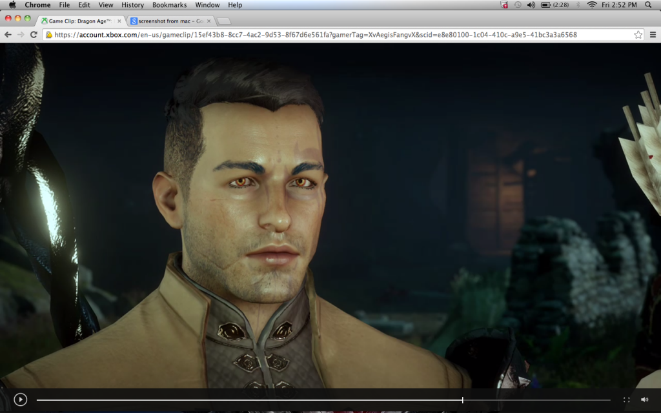Screen dimensions: 661x413
Task: Seek using the video progress bar
Action: [323, 399]
